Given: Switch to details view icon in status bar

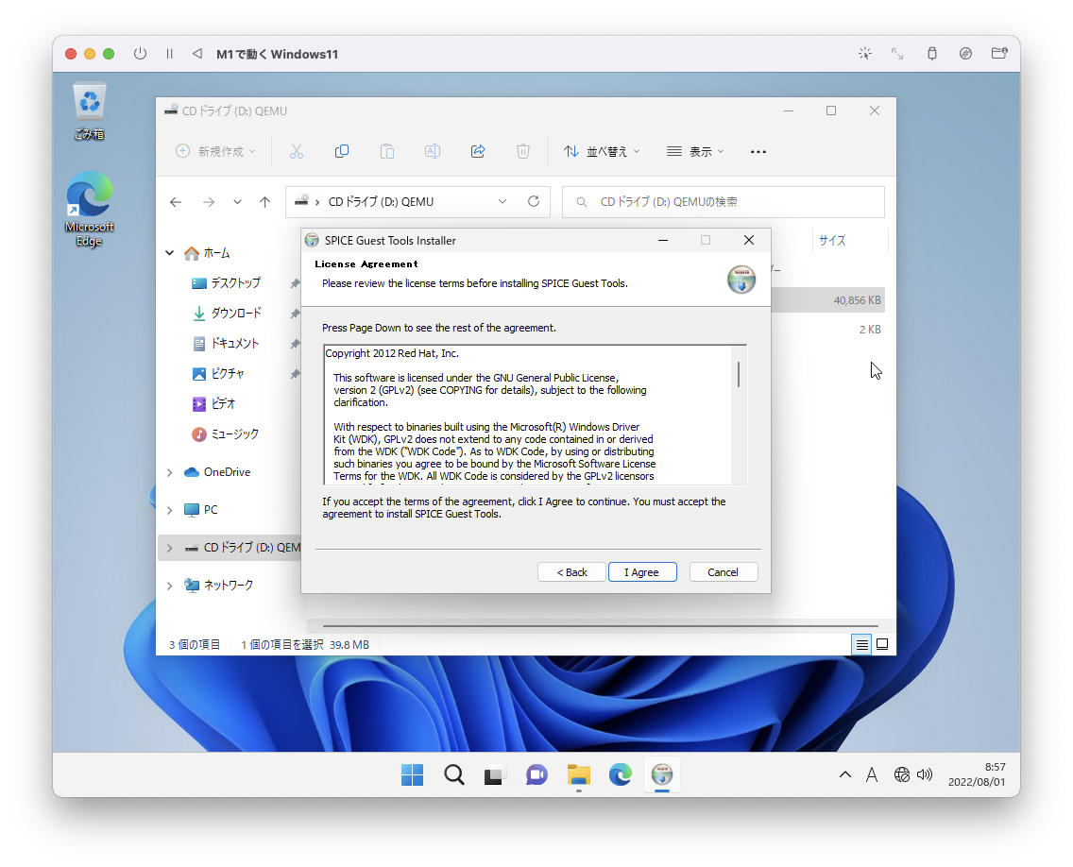Looking at the screenshot, I should pos(861,644).
